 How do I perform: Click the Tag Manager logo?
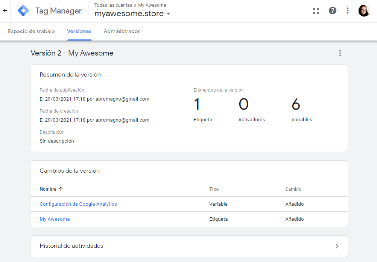23,11
